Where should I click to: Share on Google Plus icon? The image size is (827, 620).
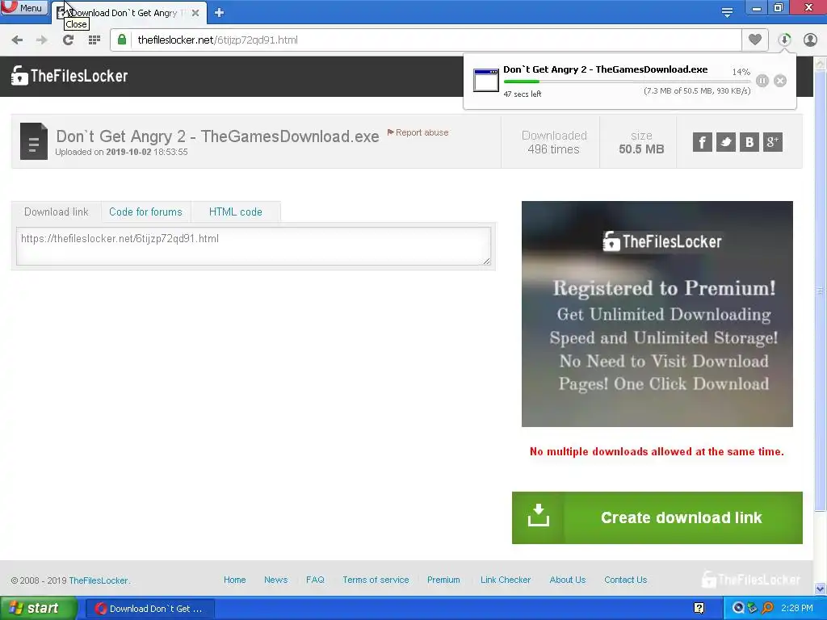pos(773,142)
